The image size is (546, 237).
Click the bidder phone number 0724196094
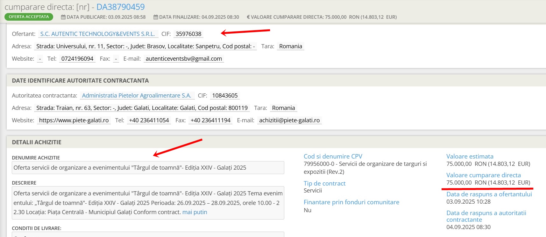click(x=77, y=59)
